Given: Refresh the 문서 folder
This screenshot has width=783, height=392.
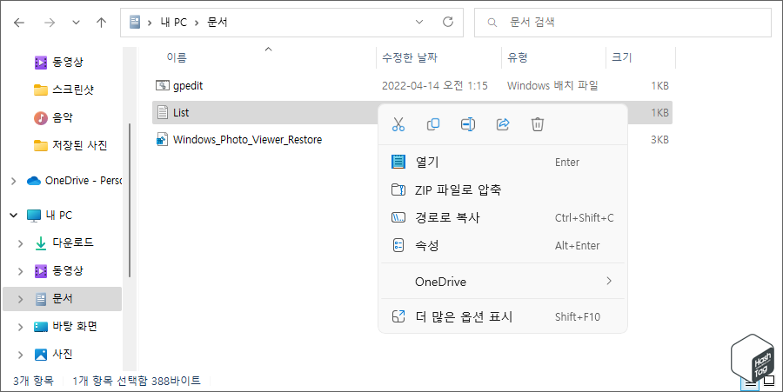Looking at the screenshot, I should pos(448,22).
